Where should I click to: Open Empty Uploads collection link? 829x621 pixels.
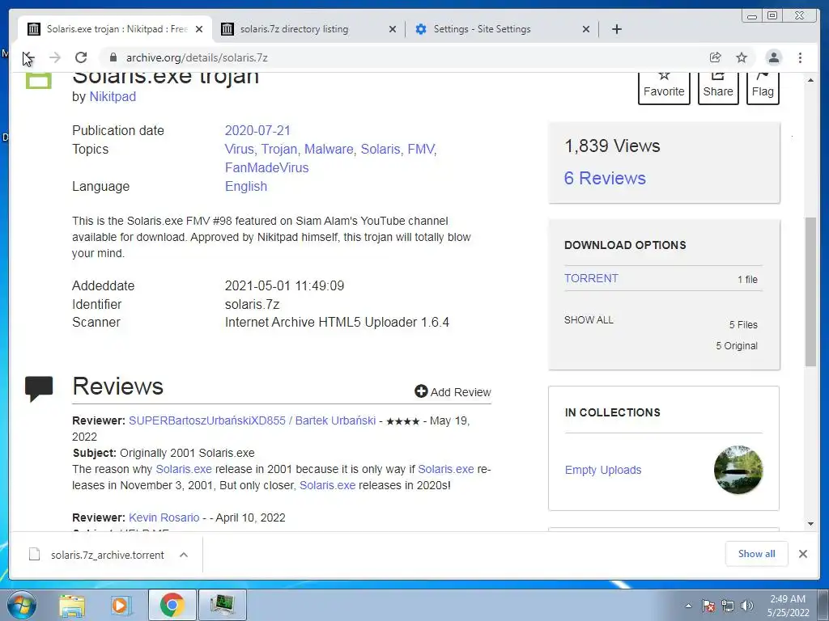pos(602,470)
